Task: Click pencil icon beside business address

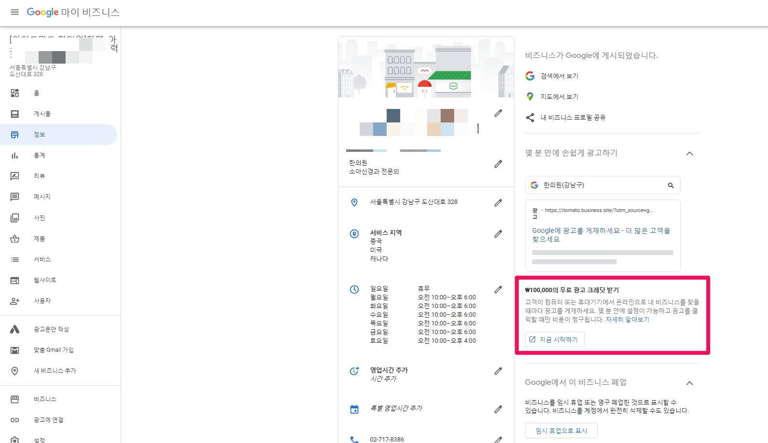Action: [x=498, y=203]
